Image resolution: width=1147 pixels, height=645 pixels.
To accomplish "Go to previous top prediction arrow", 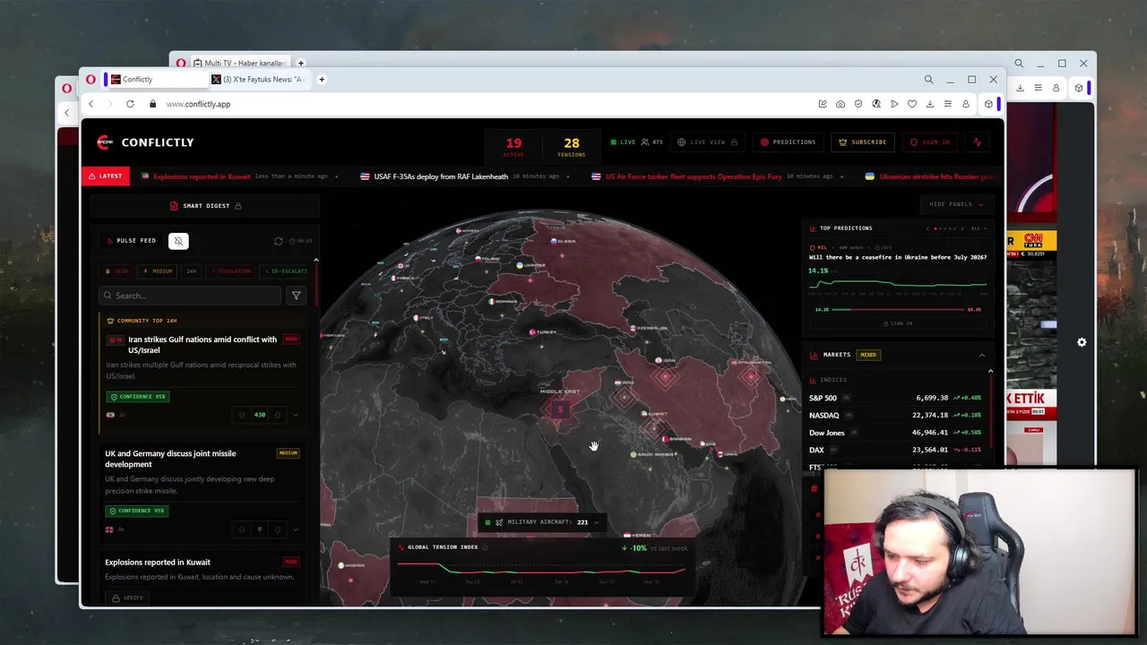I will 927,228.
